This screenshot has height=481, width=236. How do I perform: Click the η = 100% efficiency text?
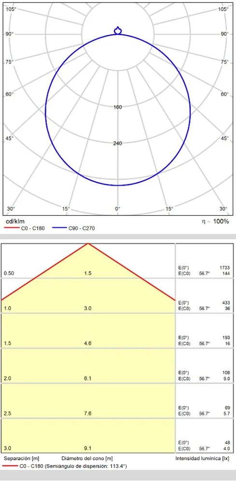pos(215,221)
